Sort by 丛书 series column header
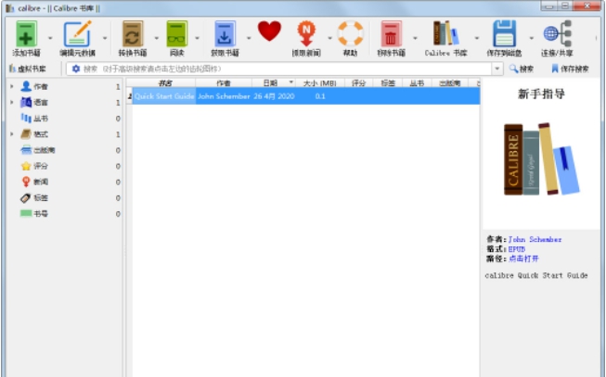606x377 pixels. click(x=417, y=83)
